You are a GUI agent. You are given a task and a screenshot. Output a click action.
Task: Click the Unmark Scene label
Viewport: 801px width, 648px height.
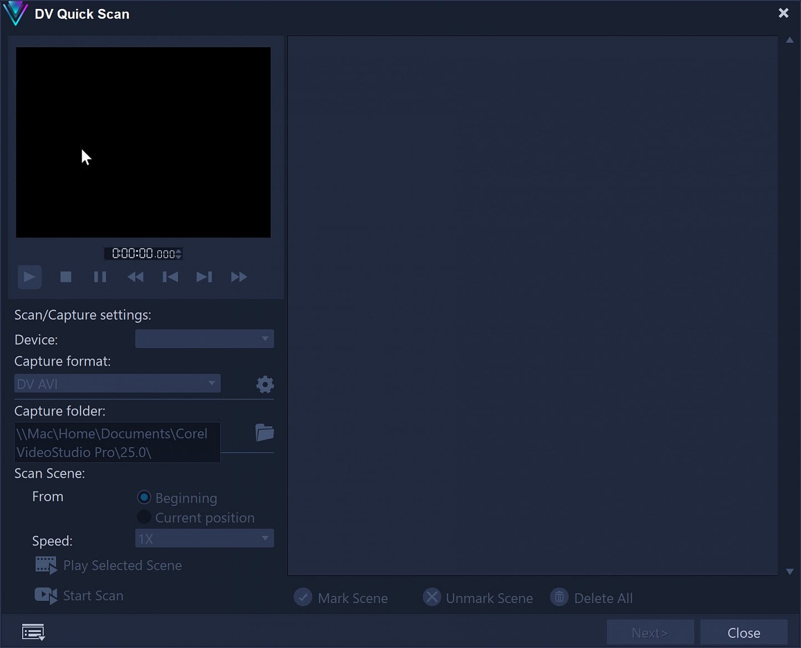pos(489,598)
